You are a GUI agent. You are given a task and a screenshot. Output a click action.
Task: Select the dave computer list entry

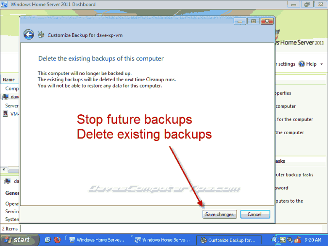click(x=11, y=97)
